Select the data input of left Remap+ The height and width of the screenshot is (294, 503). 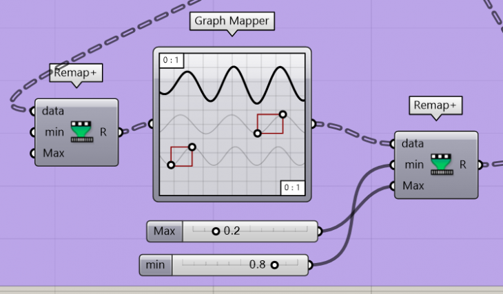point(53,110)
